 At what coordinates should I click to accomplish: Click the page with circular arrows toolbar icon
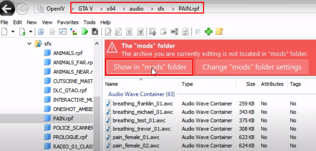click(x=185, y=32)
